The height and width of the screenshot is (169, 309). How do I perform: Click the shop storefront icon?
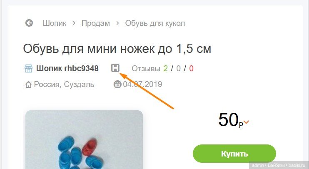[x=29, y=69]
